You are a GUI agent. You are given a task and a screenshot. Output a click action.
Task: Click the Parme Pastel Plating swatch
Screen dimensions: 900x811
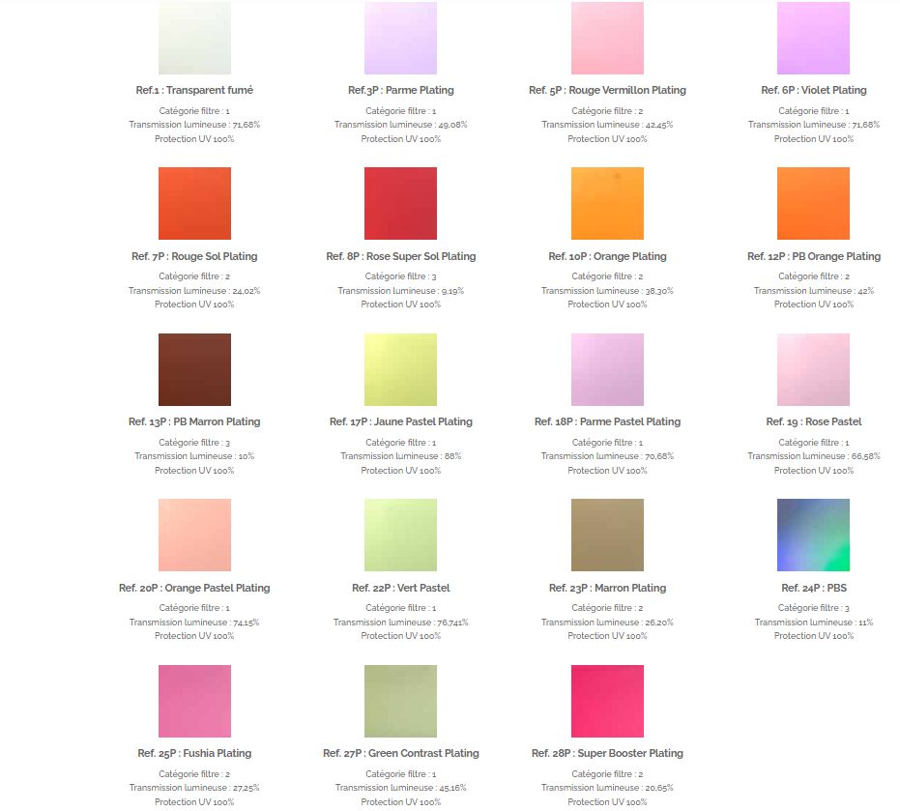[607, 369]
